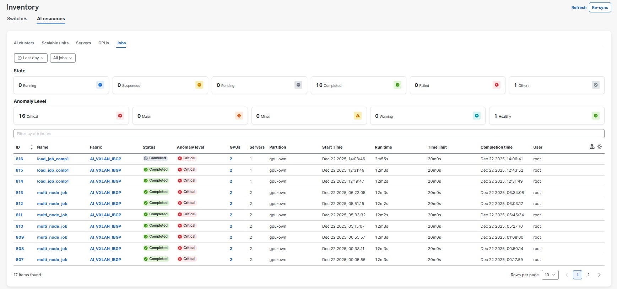This screenshot has width=617, height=289.
Task: Switch to the GPUs tab
Action: tap(104, 43)
